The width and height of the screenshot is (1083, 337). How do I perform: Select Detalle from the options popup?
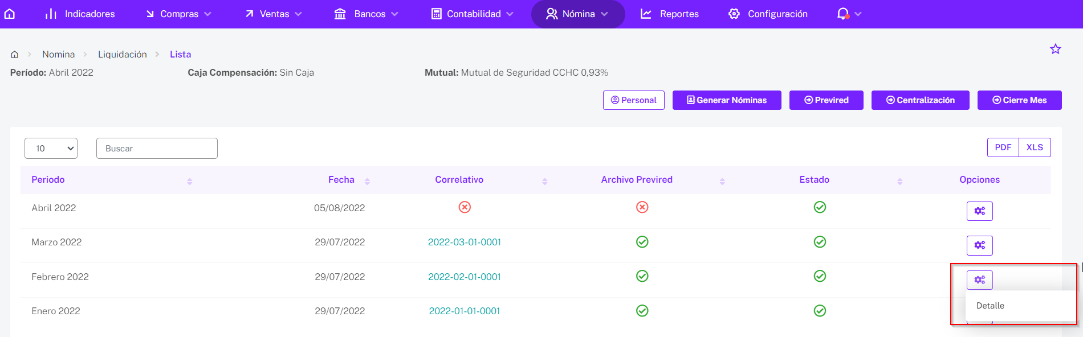coord(990,306)
